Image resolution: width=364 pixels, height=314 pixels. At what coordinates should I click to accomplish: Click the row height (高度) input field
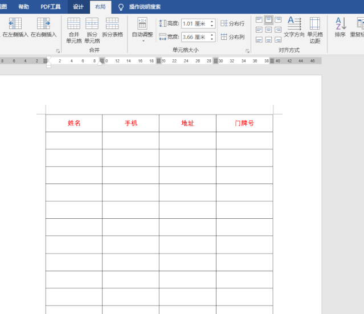coord(195,23)
